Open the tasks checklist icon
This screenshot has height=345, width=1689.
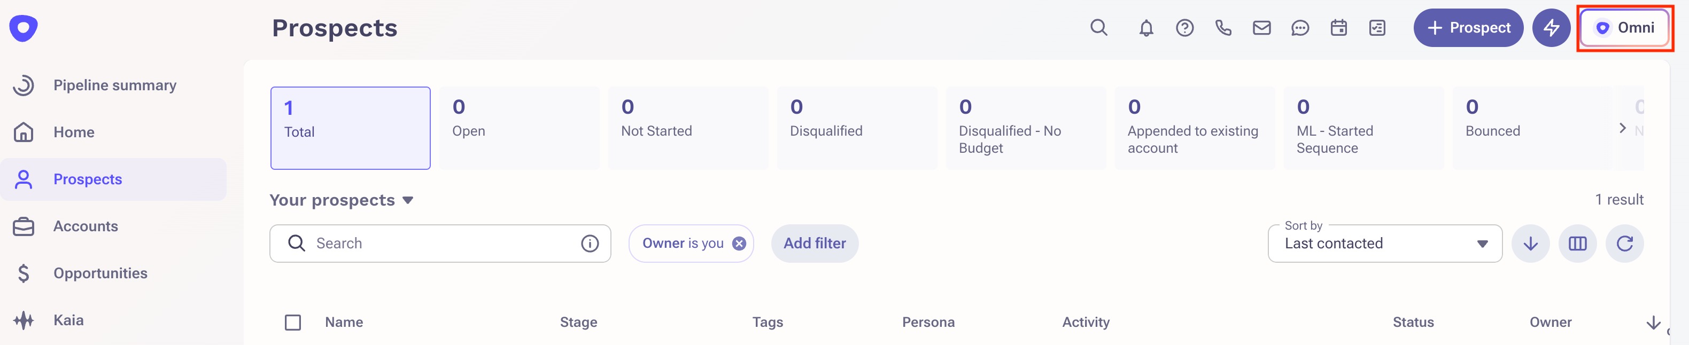tap(1377, 27)
